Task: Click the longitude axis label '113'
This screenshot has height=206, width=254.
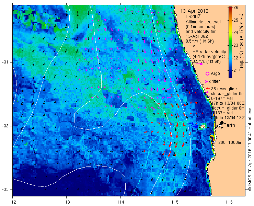Action: (66, 202)
